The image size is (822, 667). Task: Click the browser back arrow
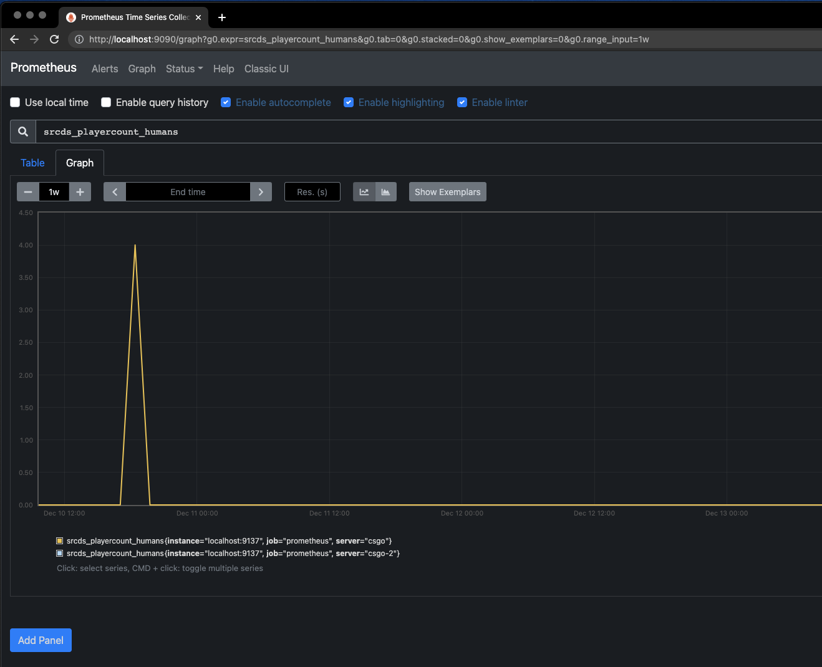click(14, 39)
